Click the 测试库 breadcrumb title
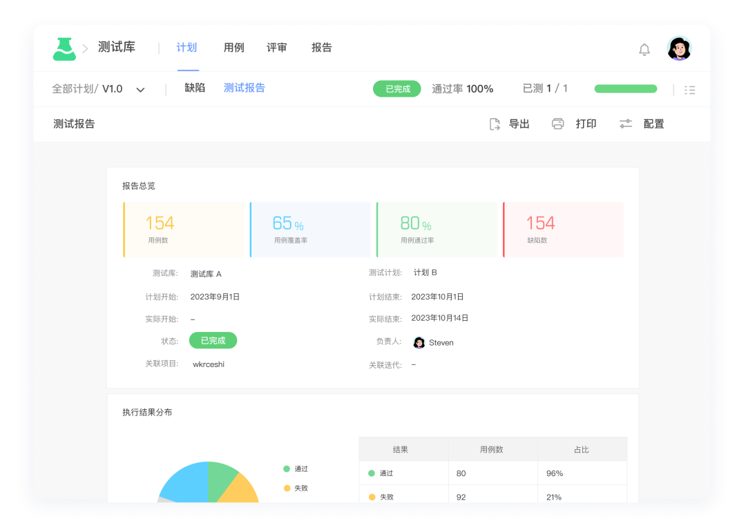The width and height of the screenshot is (746, 523). (117, 47)
